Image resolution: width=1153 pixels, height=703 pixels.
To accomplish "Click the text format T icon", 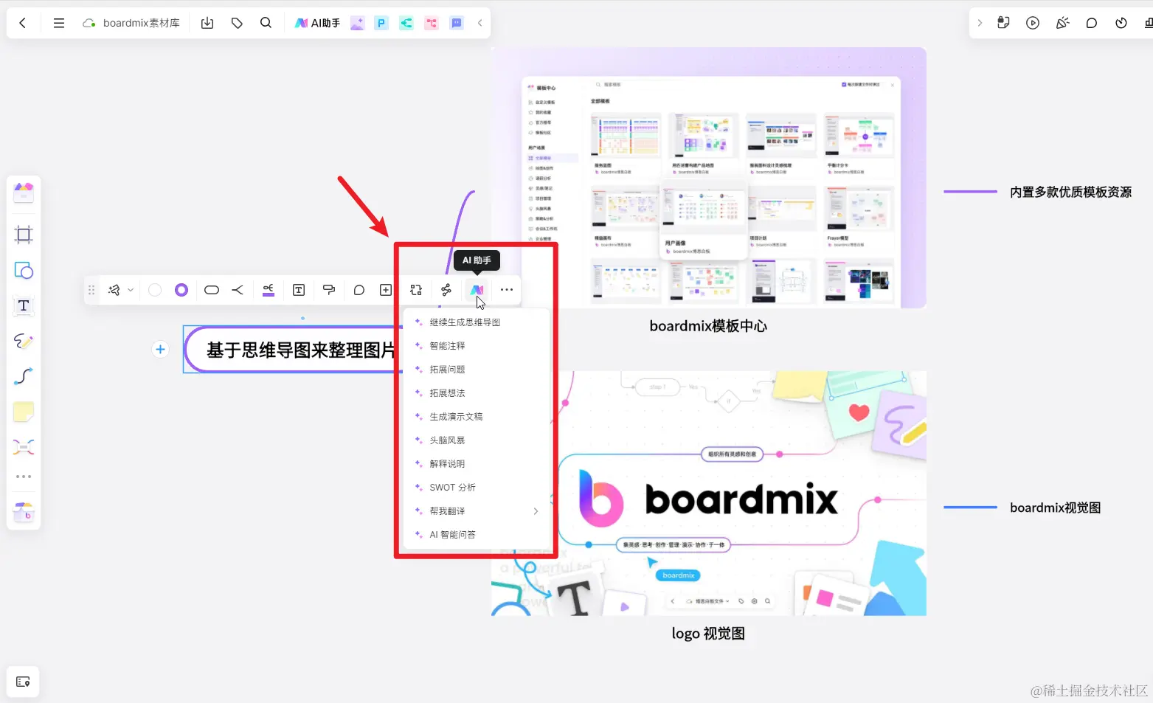I will click(x=299, y=290).
